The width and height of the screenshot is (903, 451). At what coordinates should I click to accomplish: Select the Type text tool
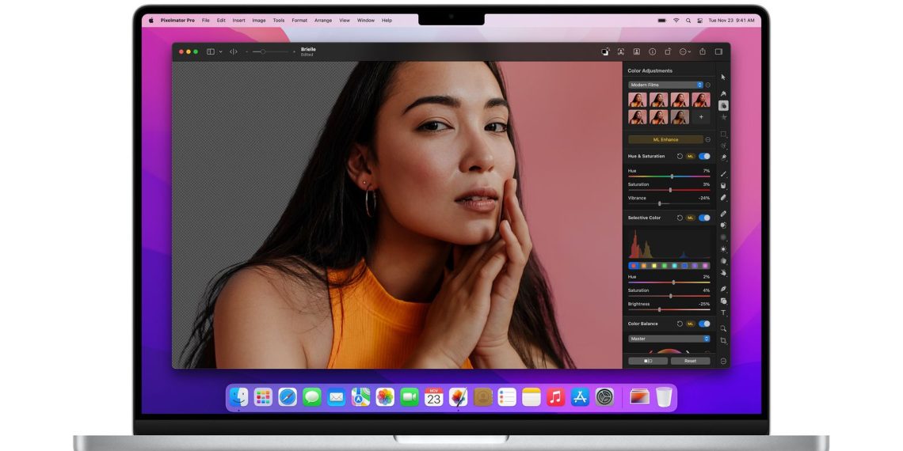[x=723, y=313]
